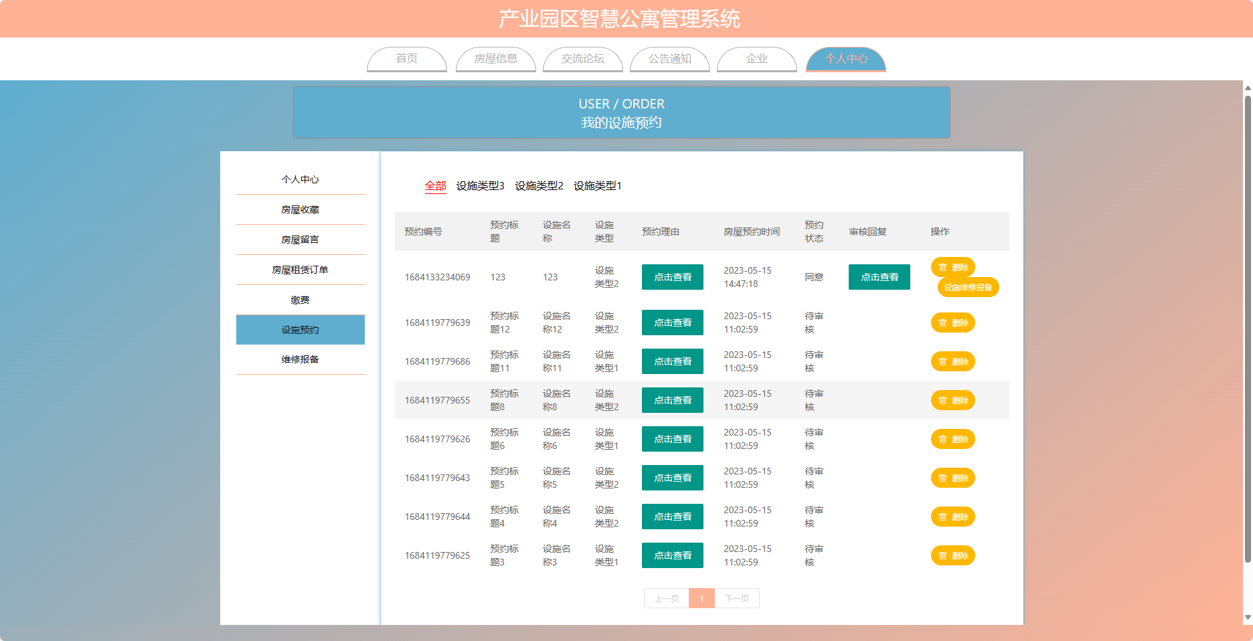This screenshot has height=641, width=1253.
Task: Delete reservation 1684119779643
Action: (x=953, y=478)
